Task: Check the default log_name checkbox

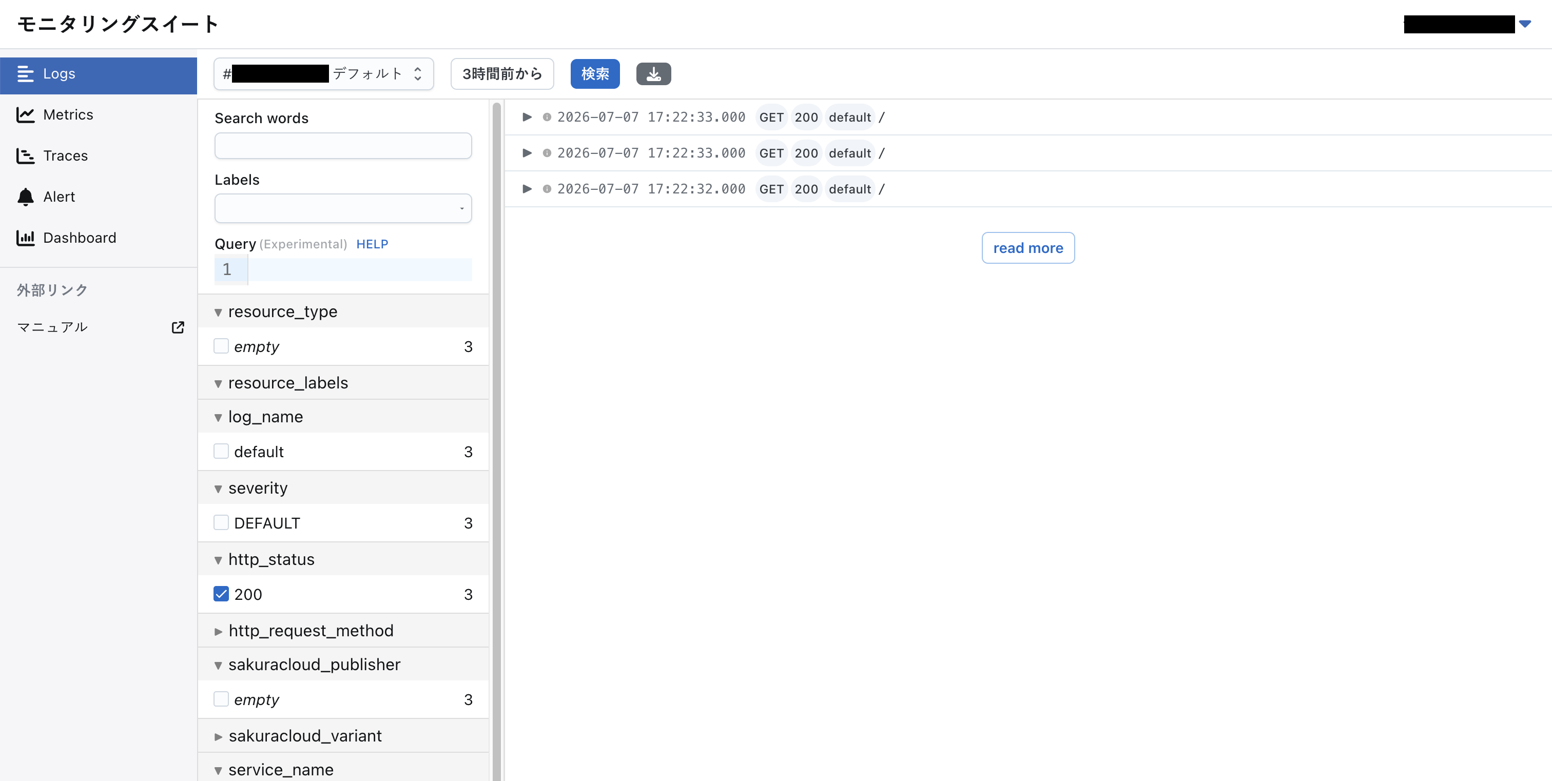Action: 221,451
